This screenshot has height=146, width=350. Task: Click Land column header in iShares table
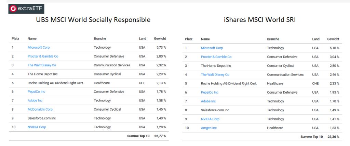click(315, 39)
